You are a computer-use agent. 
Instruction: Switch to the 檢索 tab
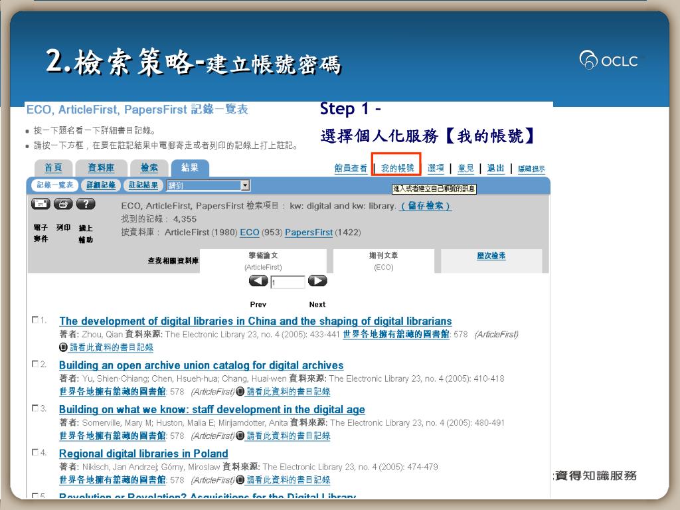[149, 168]
